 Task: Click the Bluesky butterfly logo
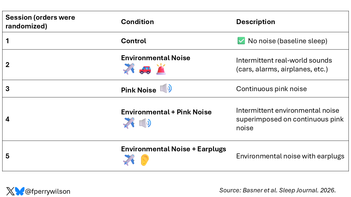(19, 191)
